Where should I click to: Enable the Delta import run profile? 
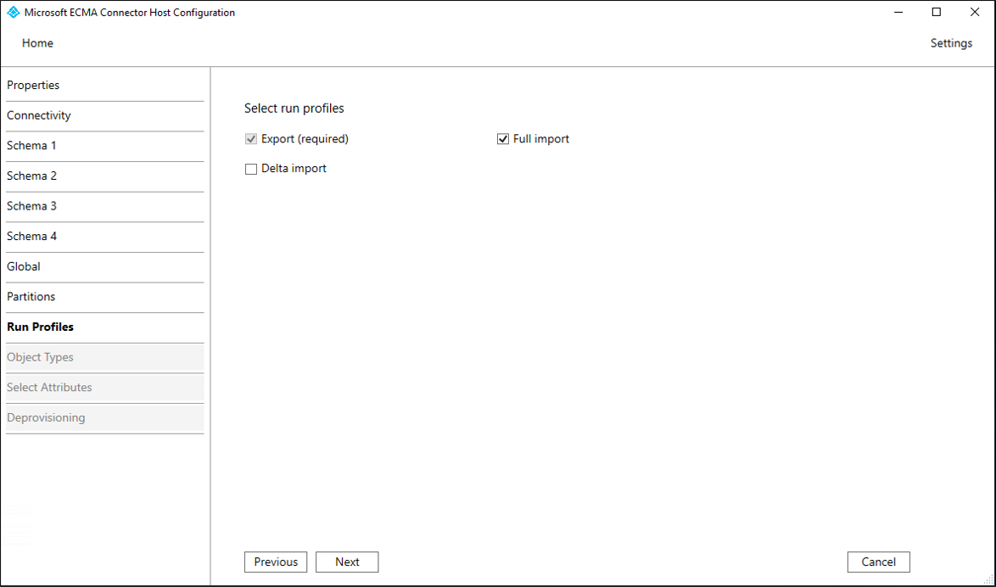[250, 169]
